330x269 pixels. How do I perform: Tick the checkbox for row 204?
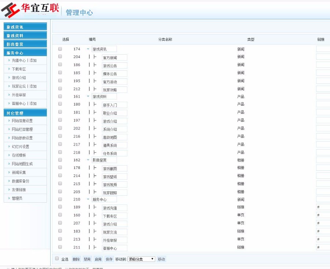pos(60,56)
